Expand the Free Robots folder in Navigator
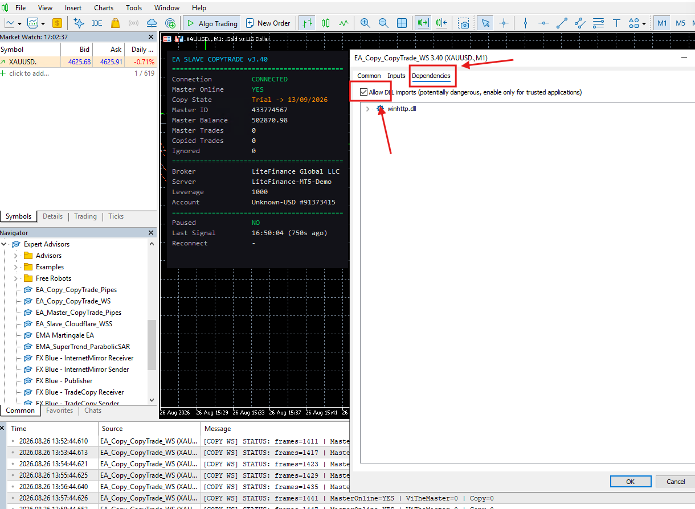This screenshot has width=695, height=509. click(x=16, y=278)
